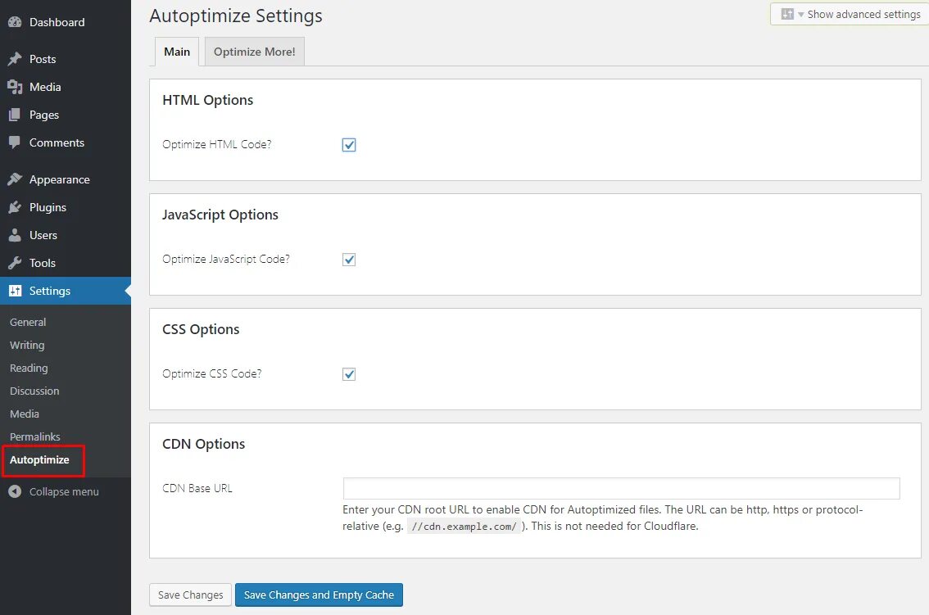The width and height of the screenshot is (929, 615).
Task: Uncheck Optimize HTML Code checkbox
Action: point(349,145)
